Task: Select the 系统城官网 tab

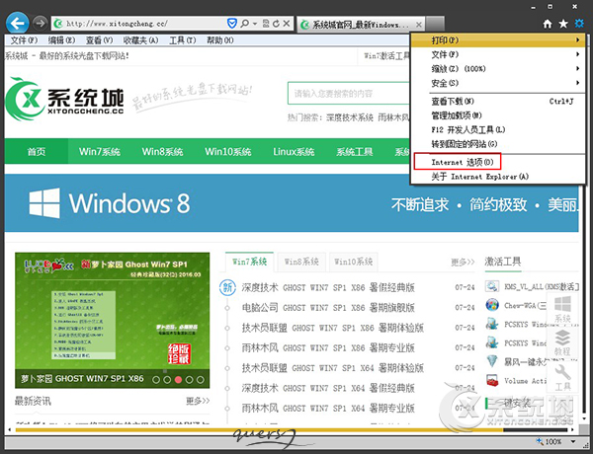Action: [x=361, y=25]
